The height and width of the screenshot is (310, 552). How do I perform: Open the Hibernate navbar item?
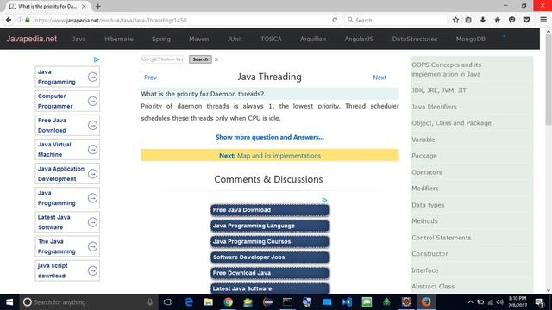click(x=119, y=39)
